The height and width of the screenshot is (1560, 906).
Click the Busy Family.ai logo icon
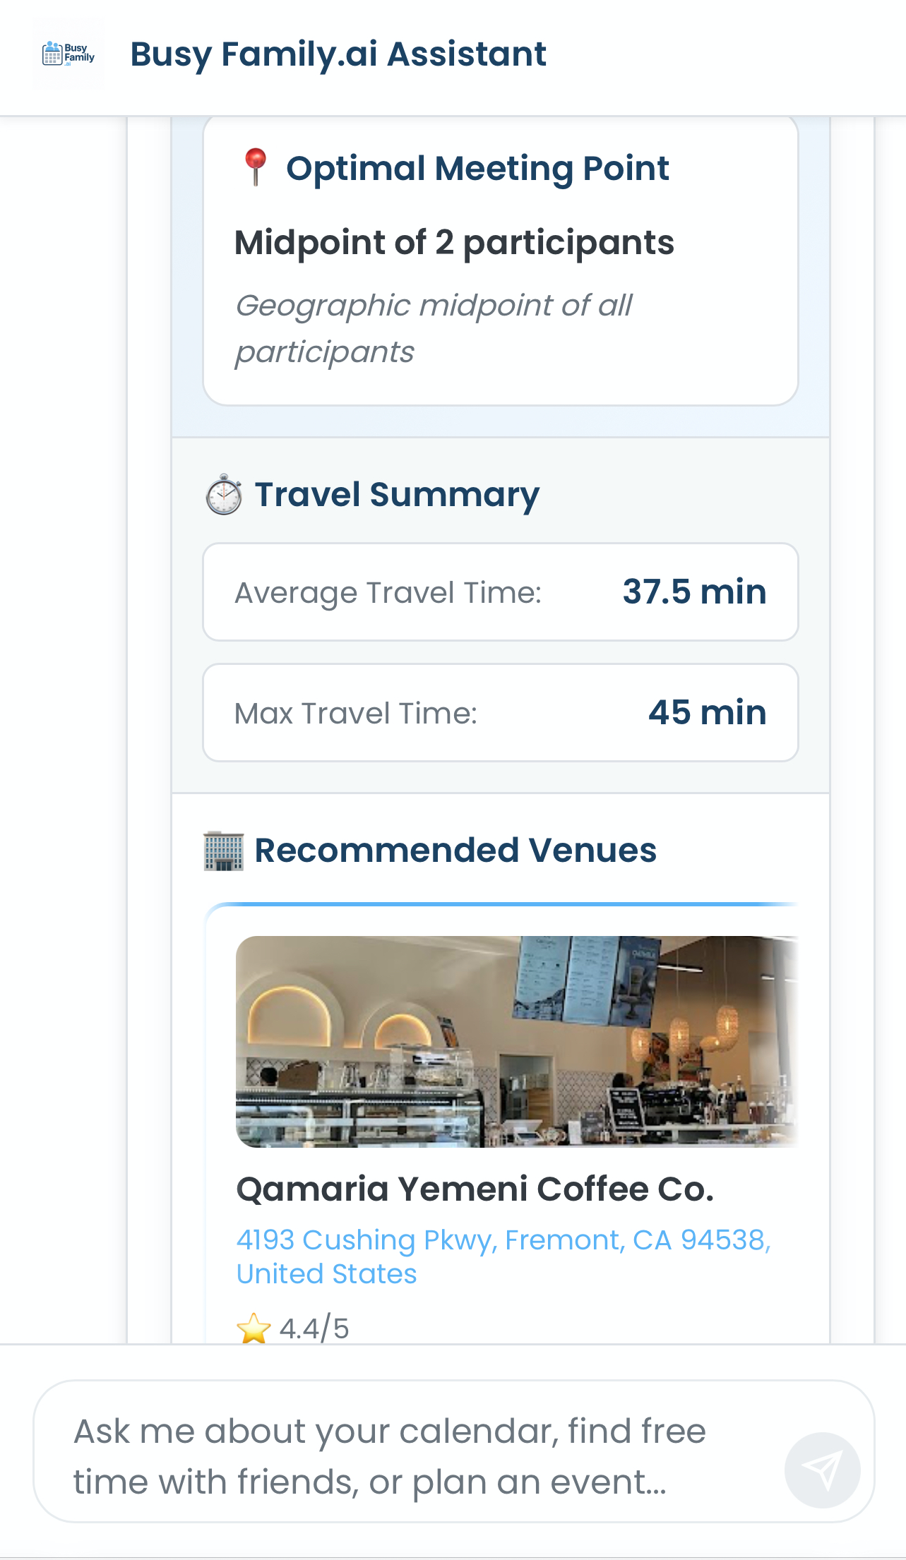[68, 54]
